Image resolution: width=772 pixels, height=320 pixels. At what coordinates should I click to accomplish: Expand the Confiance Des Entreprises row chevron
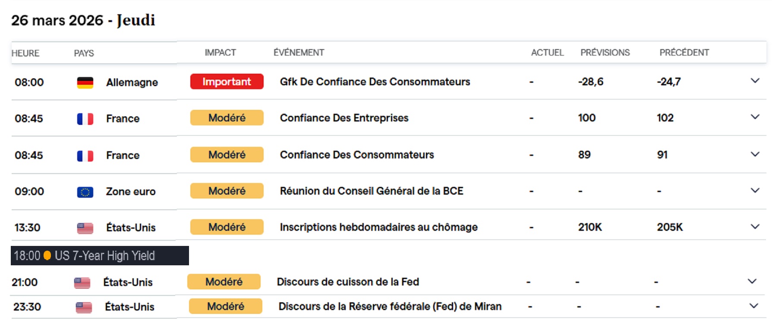pos(755,117)
